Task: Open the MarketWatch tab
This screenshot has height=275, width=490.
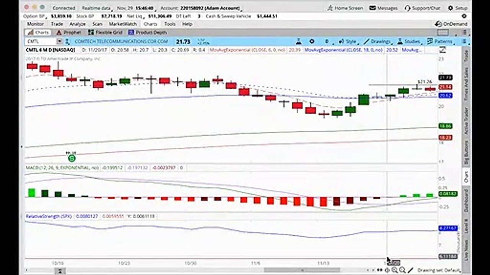Action: [x=123, y=24]
